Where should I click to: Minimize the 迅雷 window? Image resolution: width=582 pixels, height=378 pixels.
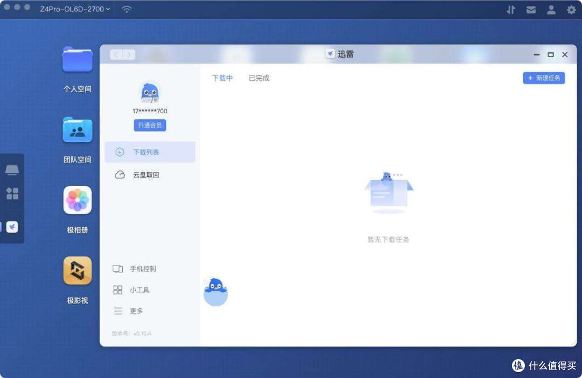536,54
